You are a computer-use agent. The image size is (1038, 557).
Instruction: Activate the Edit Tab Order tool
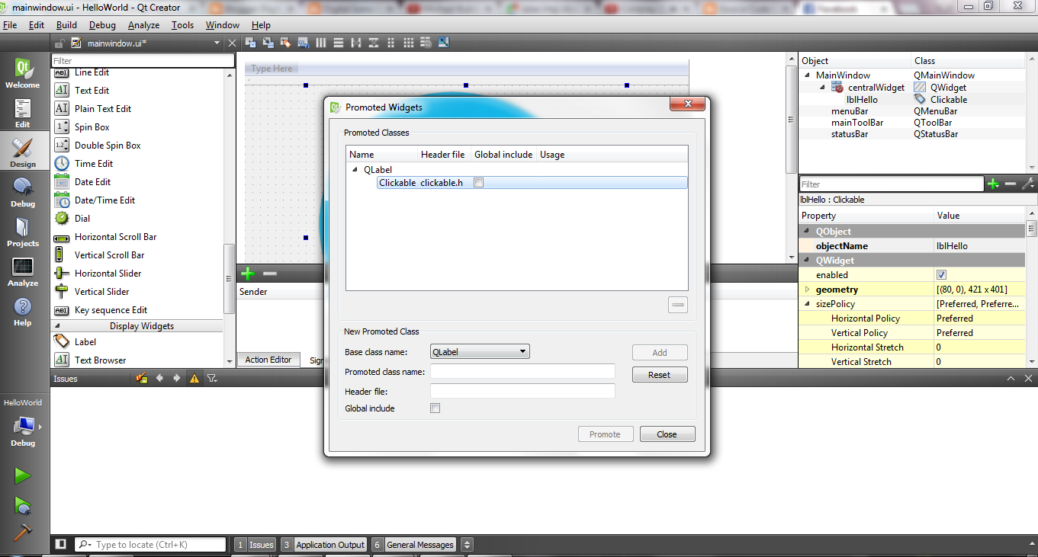click(304, 43)
